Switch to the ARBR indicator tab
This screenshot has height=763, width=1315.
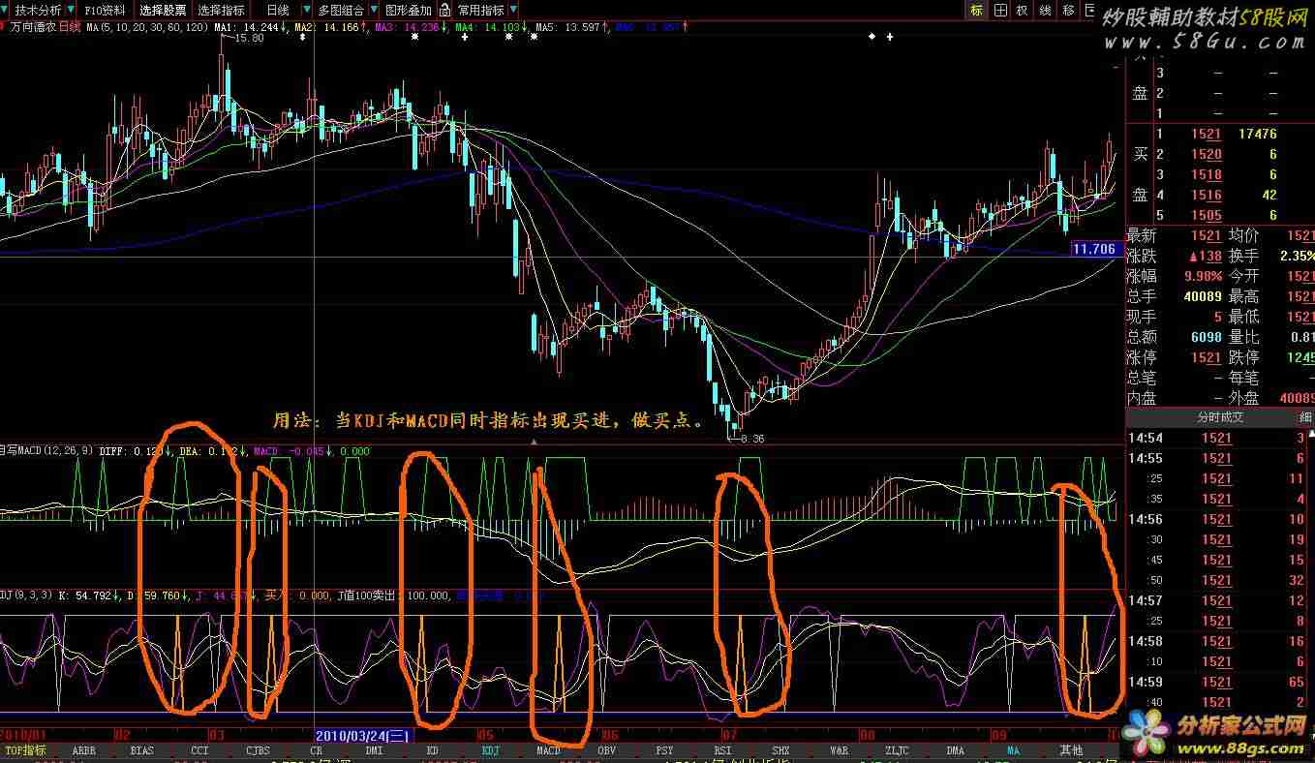click(84, 750)
